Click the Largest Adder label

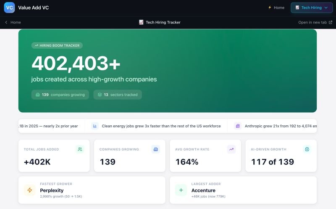click(206, 184)
